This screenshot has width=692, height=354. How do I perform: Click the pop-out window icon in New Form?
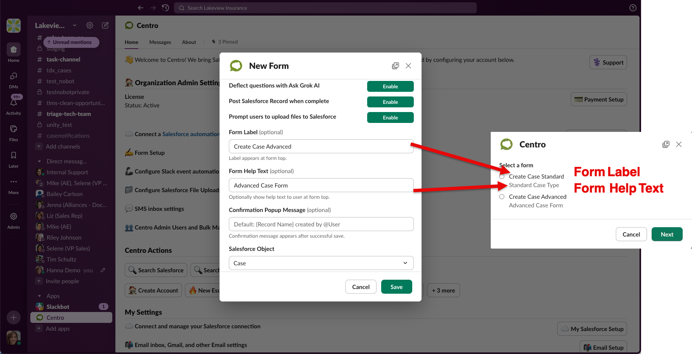pos(396,66)
